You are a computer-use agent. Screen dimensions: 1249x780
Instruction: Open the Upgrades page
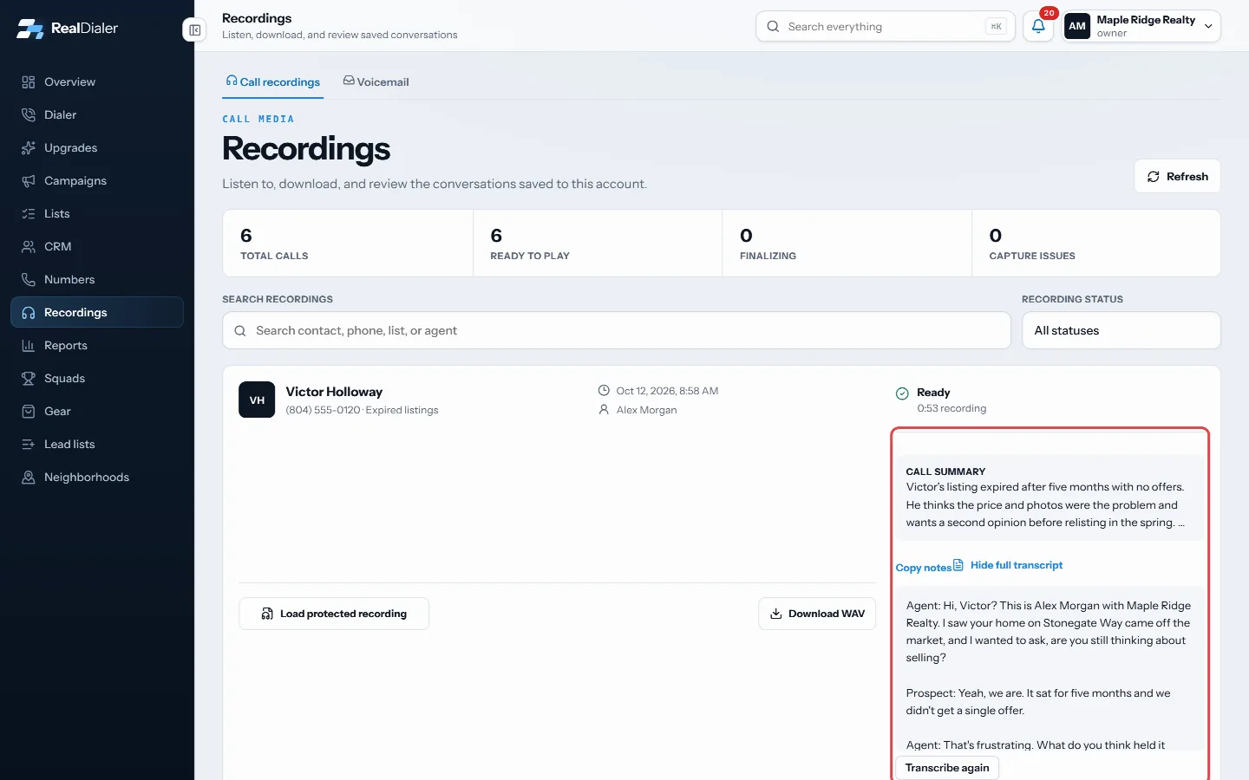coord(97,148)
